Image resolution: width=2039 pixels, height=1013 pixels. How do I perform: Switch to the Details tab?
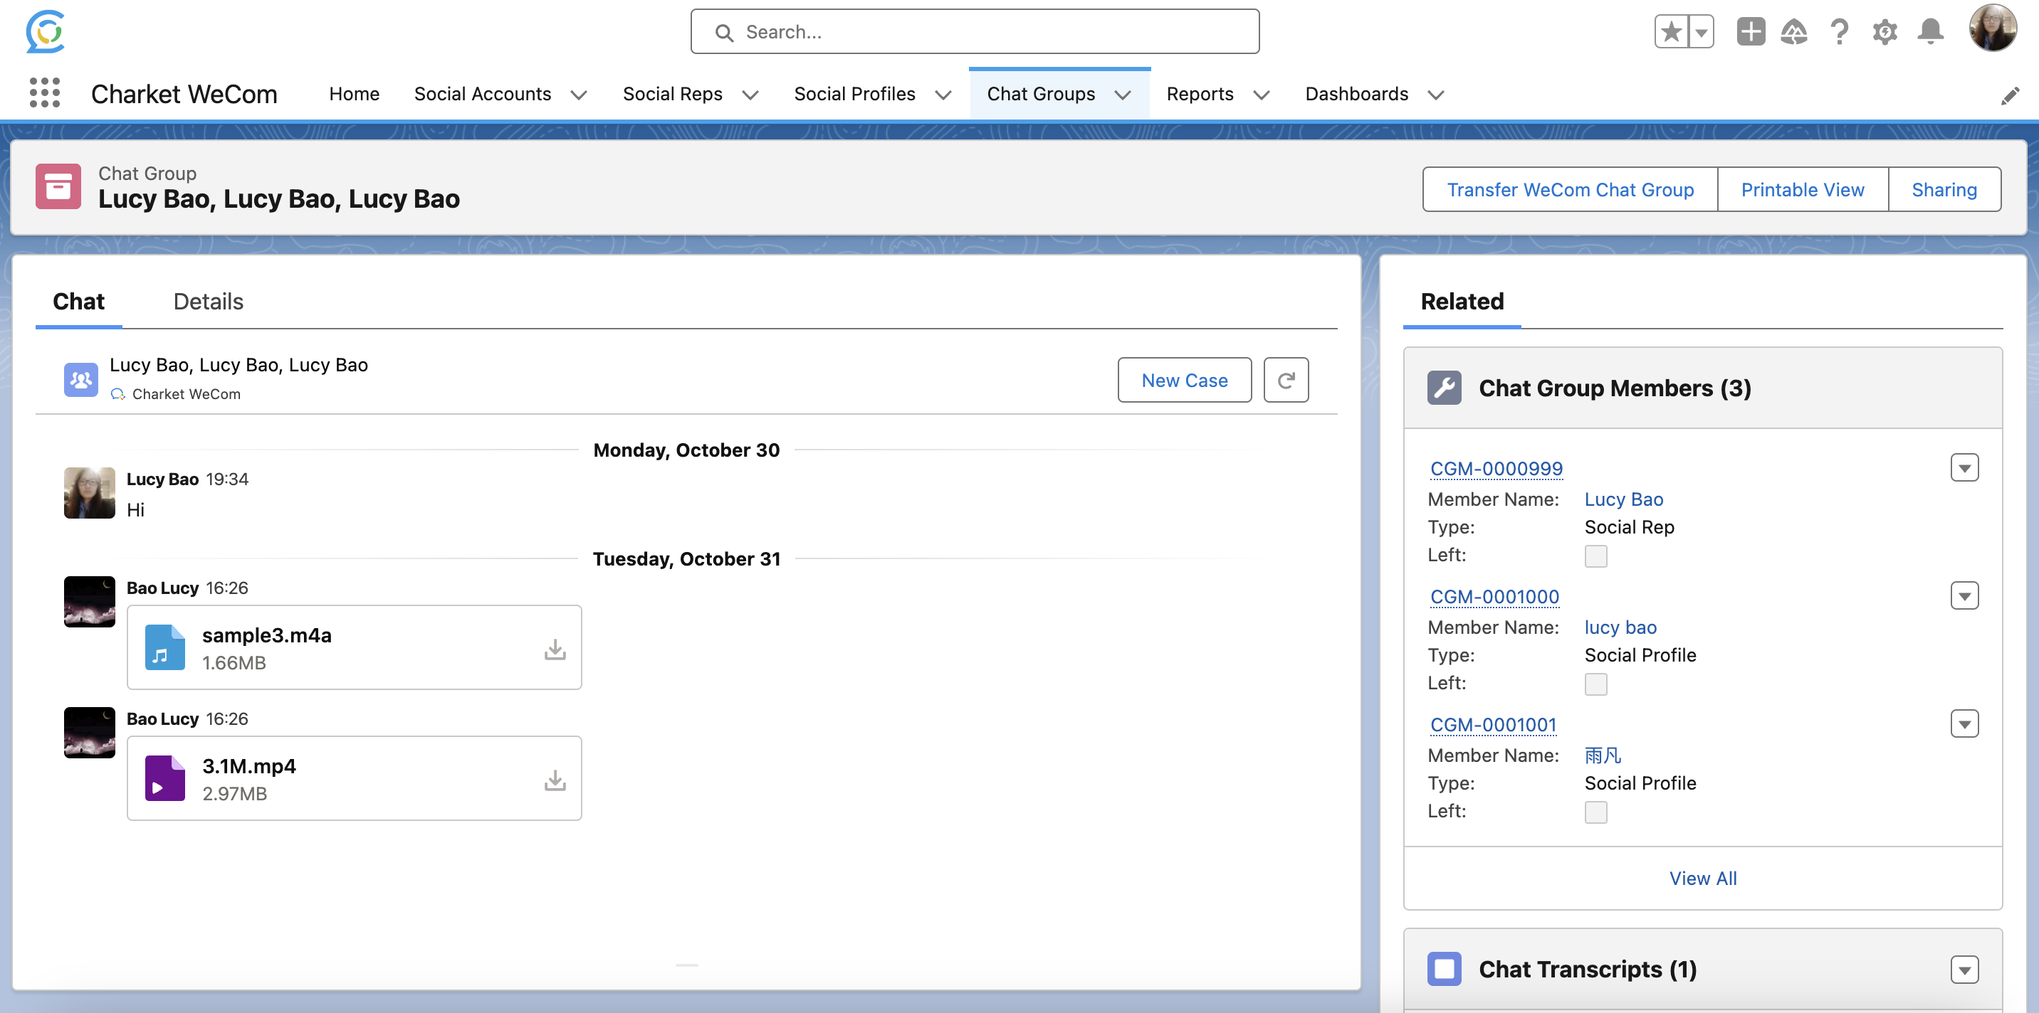(208, 302)
